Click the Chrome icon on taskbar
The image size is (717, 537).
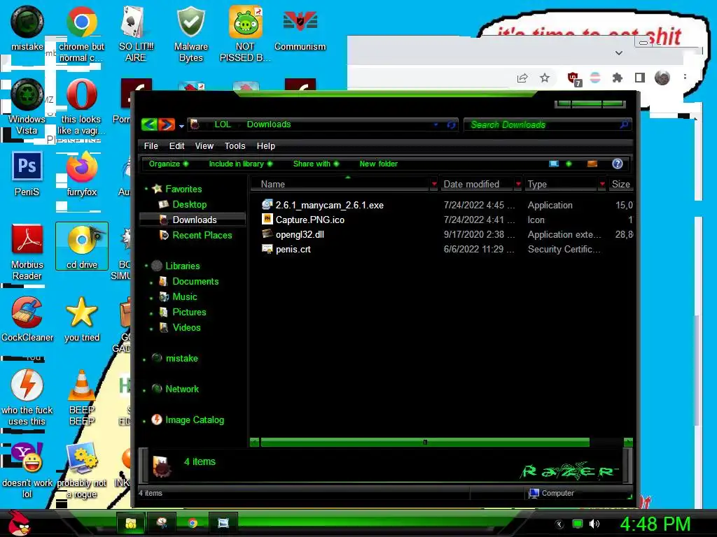(193, 523)
